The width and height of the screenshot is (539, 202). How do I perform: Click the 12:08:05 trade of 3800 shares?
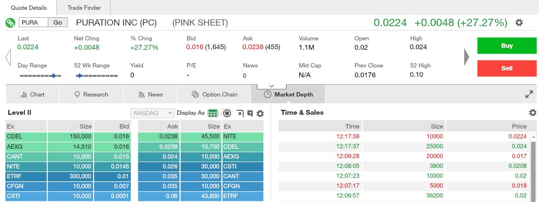pyautogui.click(x=404, y=166)
